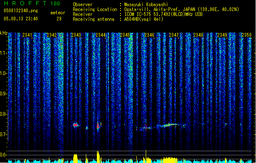Click the bright red meteor echo after 2343

75,125
